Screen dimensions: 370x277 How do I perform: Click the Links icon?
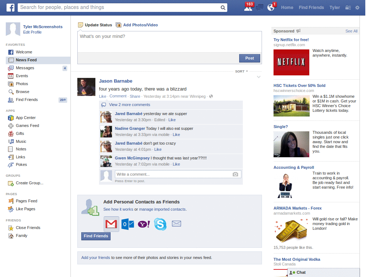point(10,157)
